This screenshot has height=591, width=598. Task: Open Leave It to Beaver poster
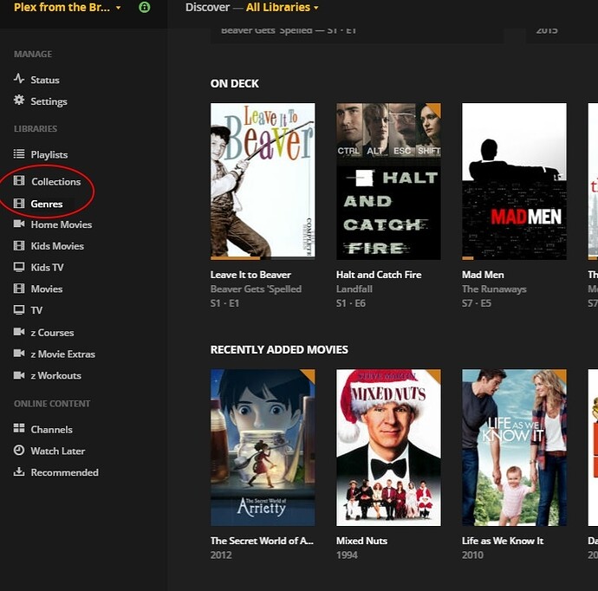point(263,181)
